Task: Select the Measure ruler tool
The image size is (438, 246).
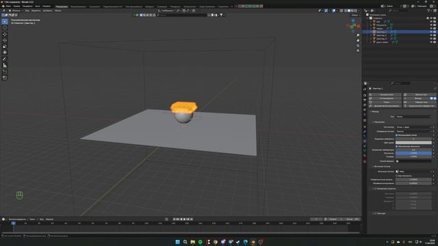Action: click(5, 66)
